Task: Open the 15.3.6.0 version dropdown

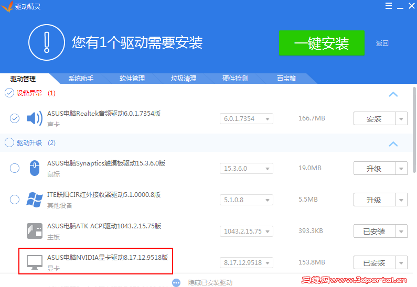Action: (247, 168)
